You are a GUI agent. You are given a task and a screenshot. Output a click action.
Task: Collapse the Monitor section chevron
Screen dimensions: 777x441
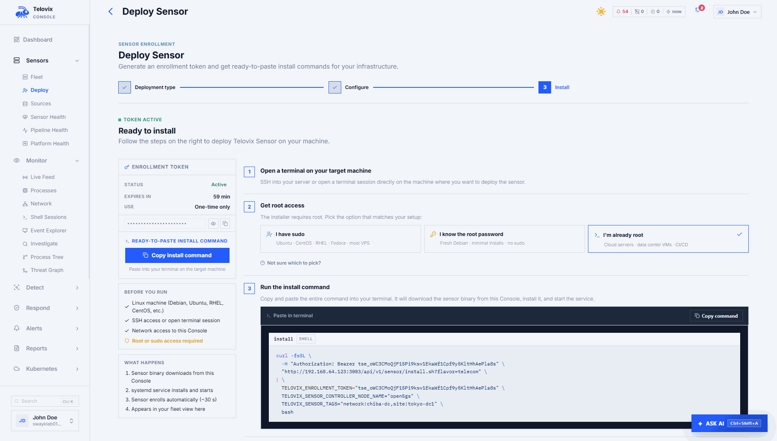point(77,161)
